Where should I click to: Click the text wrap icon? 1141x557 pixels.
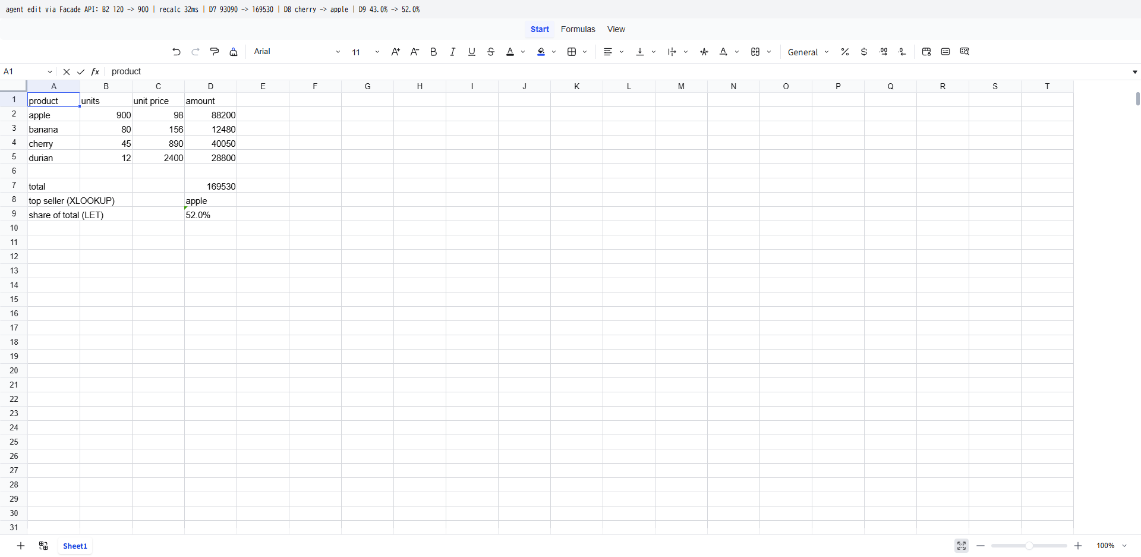tap(672, 52)
